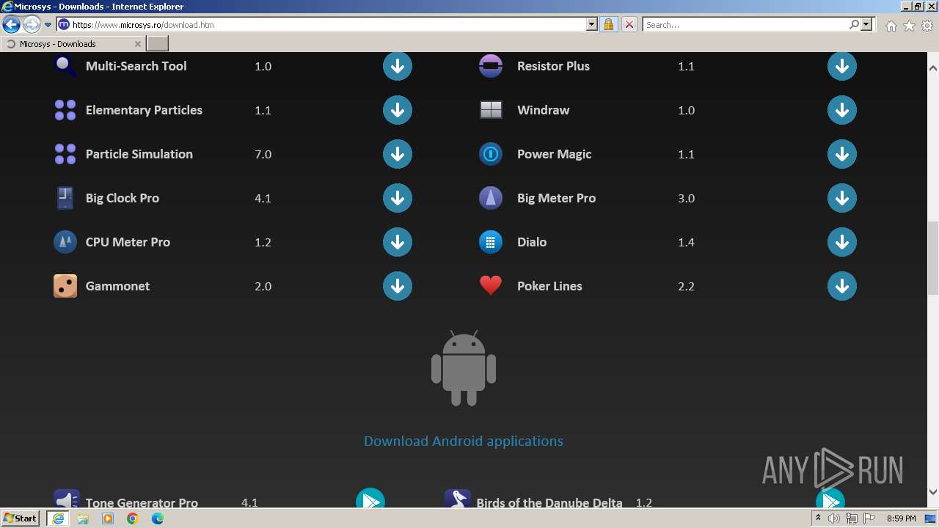The image size is (939, 528).
Task: Click the vertical scrollbar thumb
Action: point(933,257)
